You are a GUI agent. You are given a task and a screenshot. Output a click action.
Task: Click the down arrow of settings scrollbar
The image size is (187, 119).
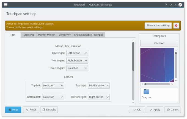[x=133, y=103]
